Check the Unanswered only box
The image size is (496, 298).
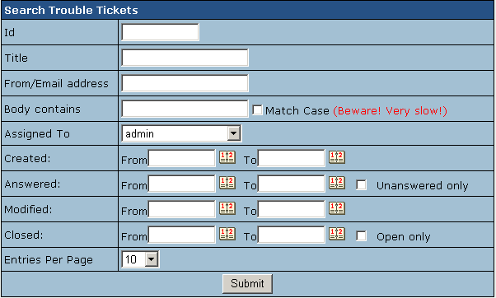pyautogui.click(x=361, y=185)
